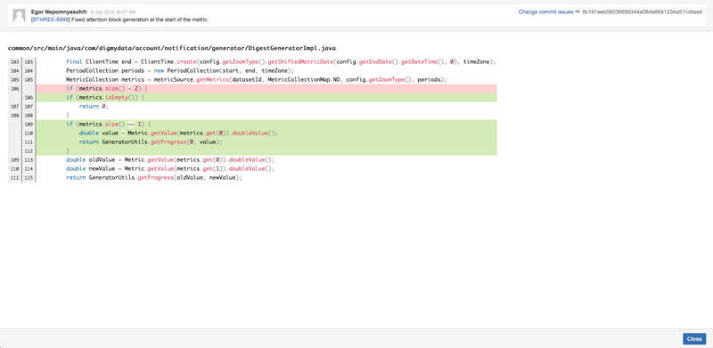713x348 pixels.
Task: Click the Change commit issues link
Action: point(545,12)
